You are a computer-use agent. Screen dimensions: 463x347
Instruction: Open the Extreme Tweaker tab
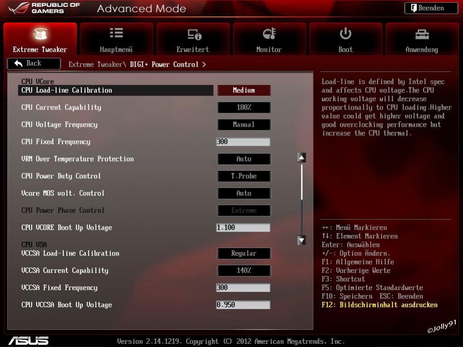pos(40,39)
